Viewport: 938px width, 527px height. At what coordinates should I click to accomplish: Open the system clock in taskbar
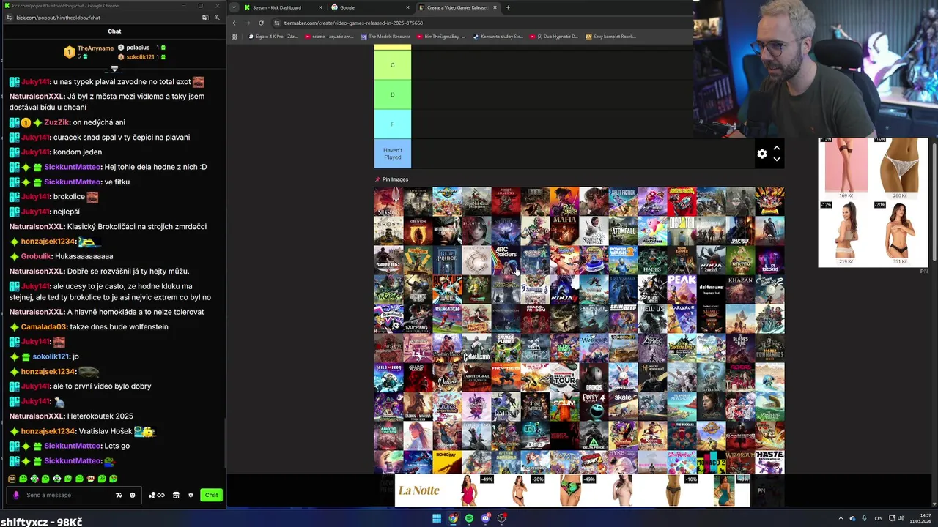pyautogui.click(x=920, y=518)
